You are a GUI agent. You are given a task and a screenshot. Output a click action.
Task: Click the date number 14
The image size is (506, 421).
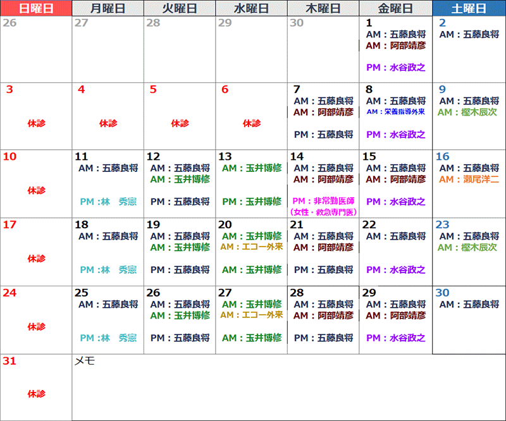click(297, 157)
